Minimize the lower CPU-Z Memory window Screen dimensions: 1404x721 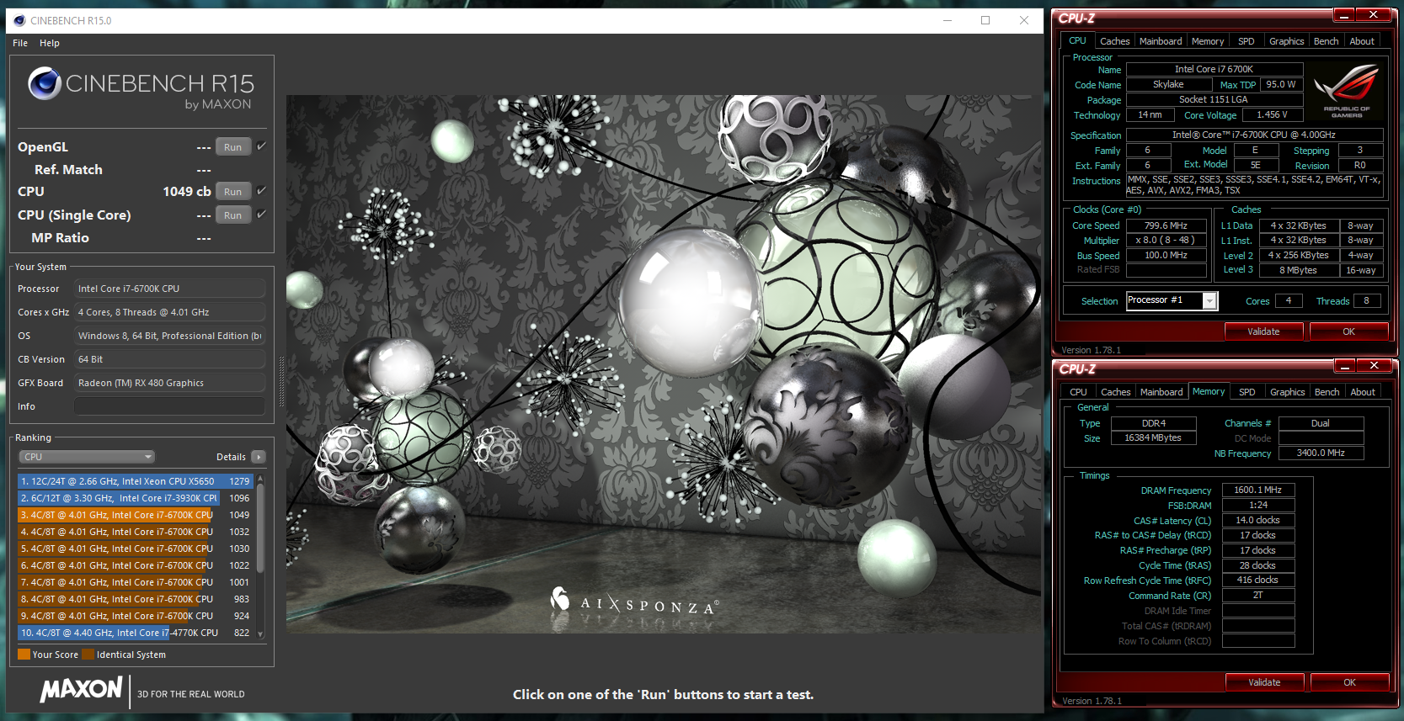[x=1345, y=366]
